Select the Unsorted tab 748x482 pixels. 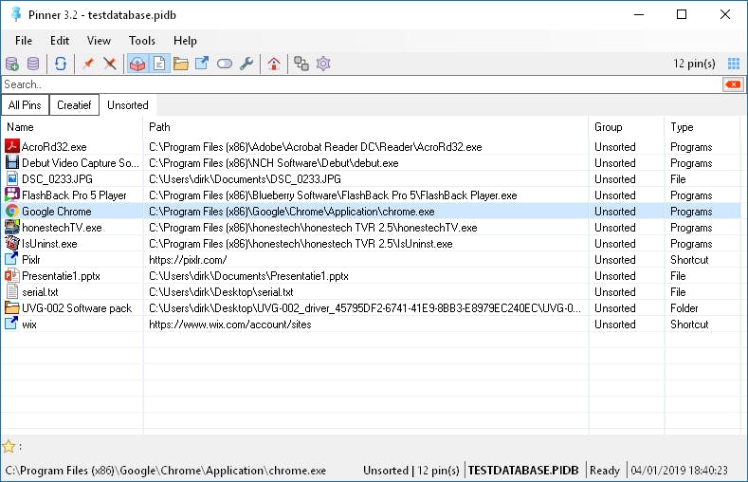(x=128, y=105)
